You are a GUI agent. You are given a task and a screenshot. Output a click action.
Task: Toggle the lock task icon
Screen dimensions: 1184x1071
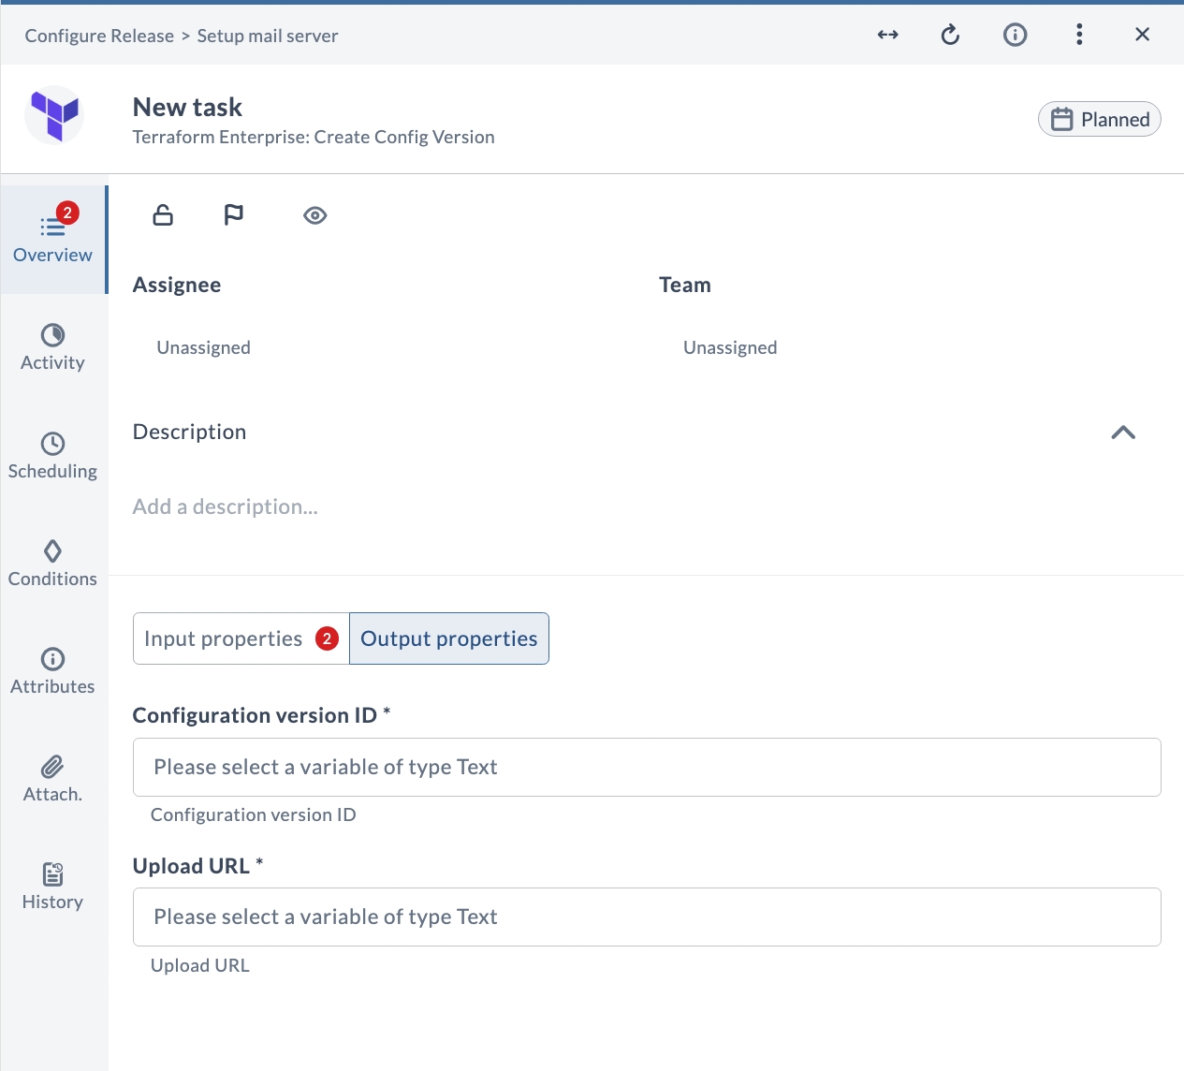coord(163,215)
